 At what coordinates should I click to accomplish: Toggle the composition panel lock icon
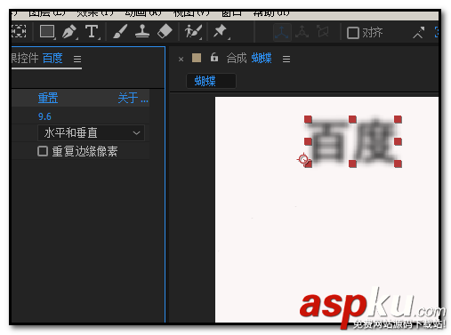(x=214, y=57)
